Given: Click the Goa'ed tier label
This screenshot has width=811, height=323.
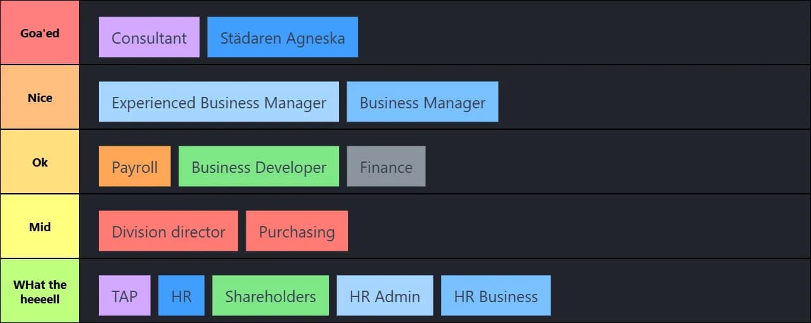Looking at the screenshot, I should (x=40, y=33).
